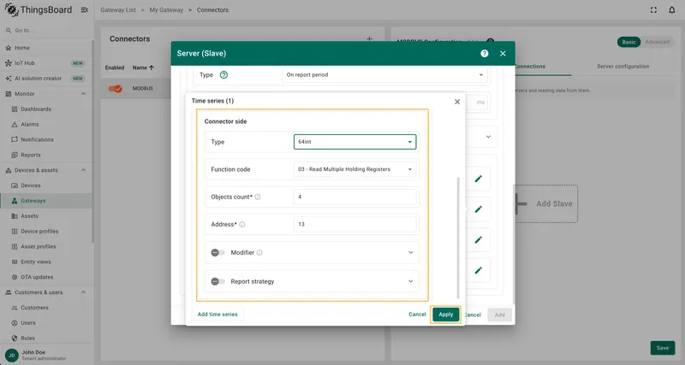Go to My Gateway breadcrumb
The width and height of the screenshot is (685, 365).
(x=166, y=9)
